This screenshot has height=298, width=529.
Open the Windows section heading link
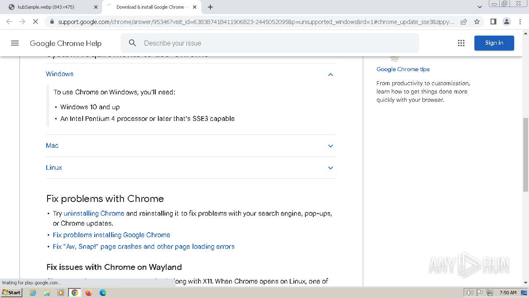pyautogui.click(x=60, y=74)
